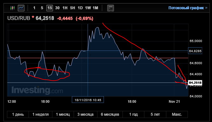Show the 1 неделя range

(x=40, y=114)
